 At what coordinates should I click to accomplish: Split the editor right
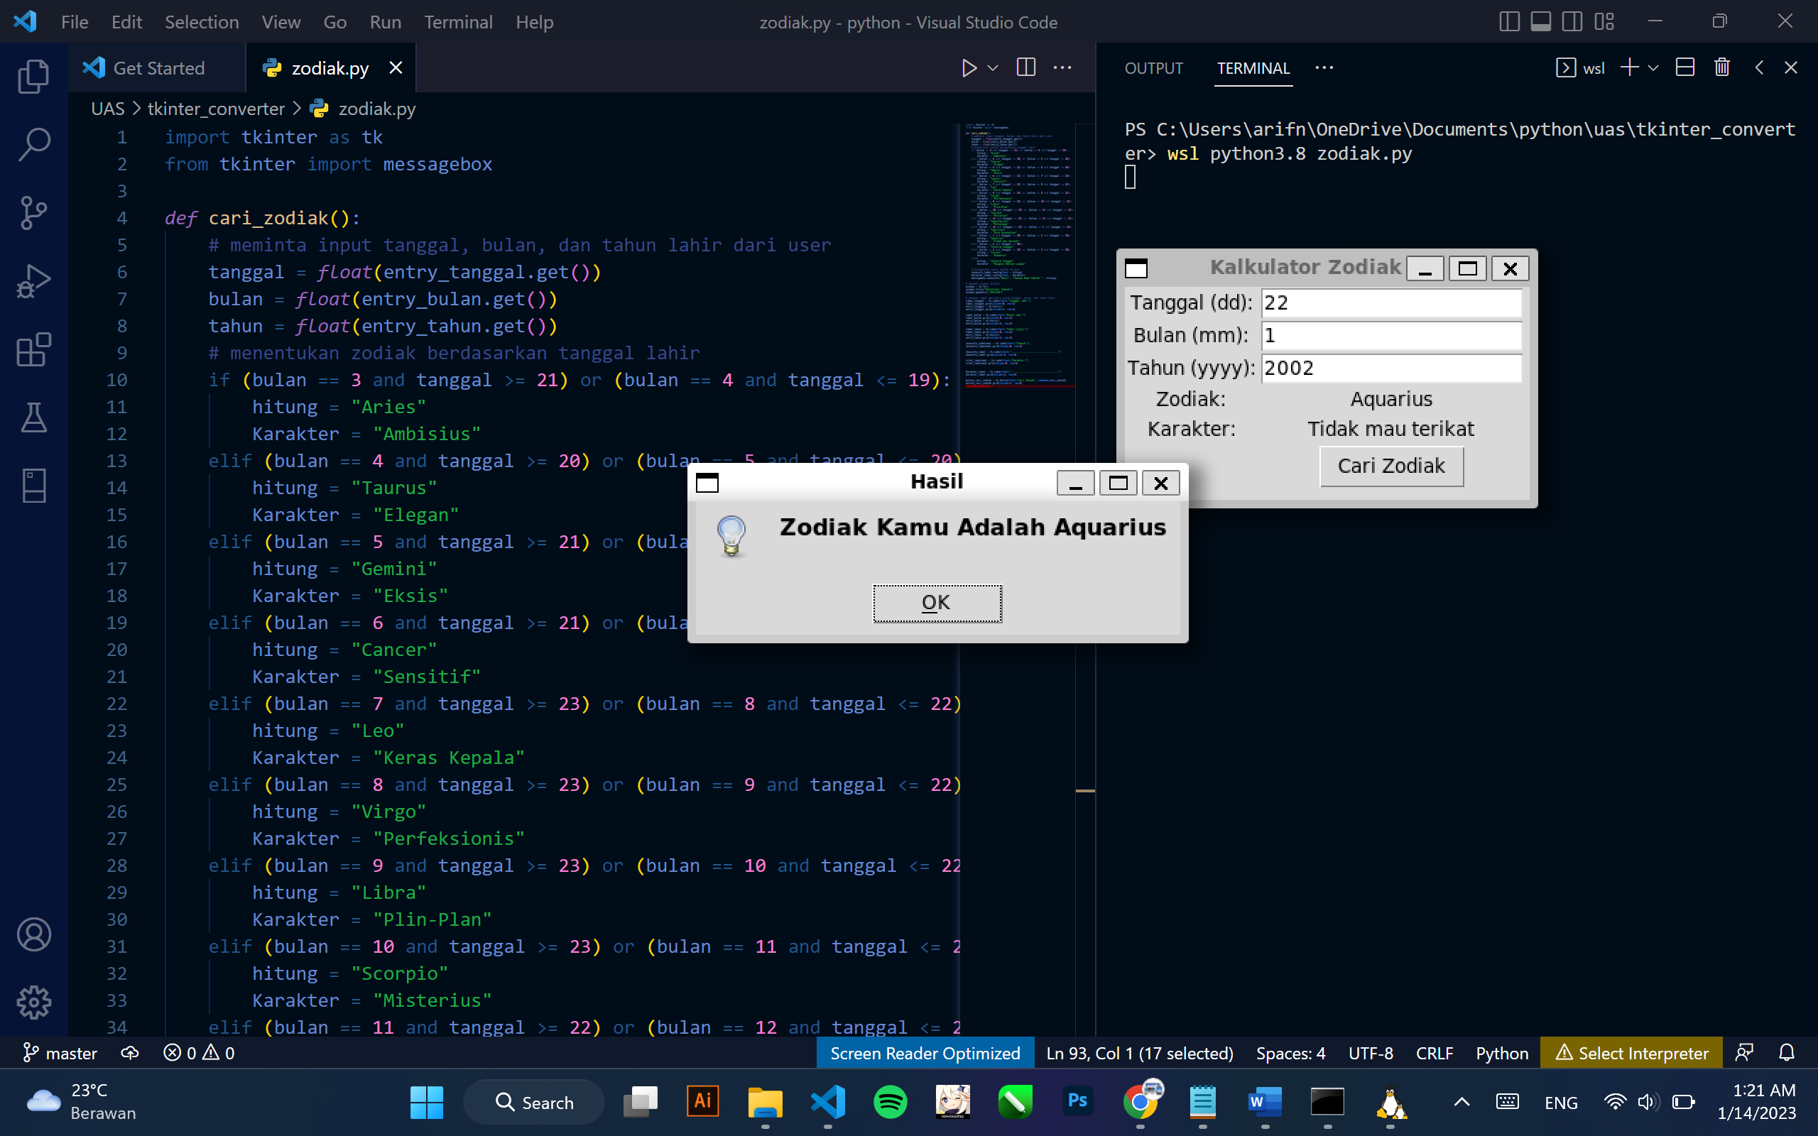1026,67
